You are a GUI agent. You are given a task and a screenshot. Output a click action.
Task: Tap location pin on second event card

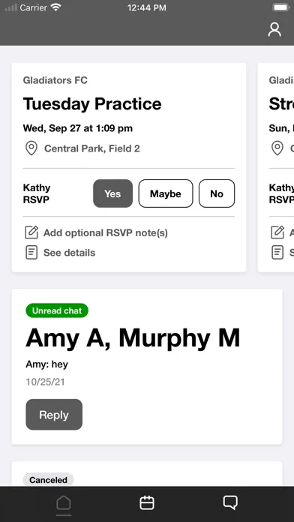(277, 148)
